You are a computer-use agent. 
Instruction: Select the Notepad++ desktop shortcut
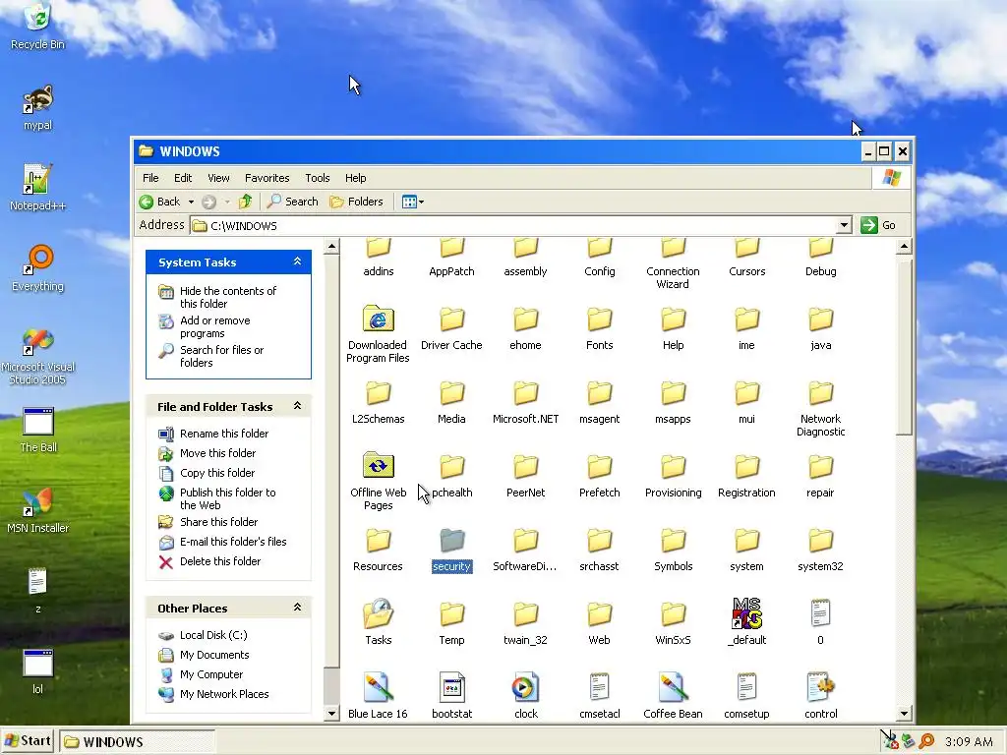coord(38,188)
